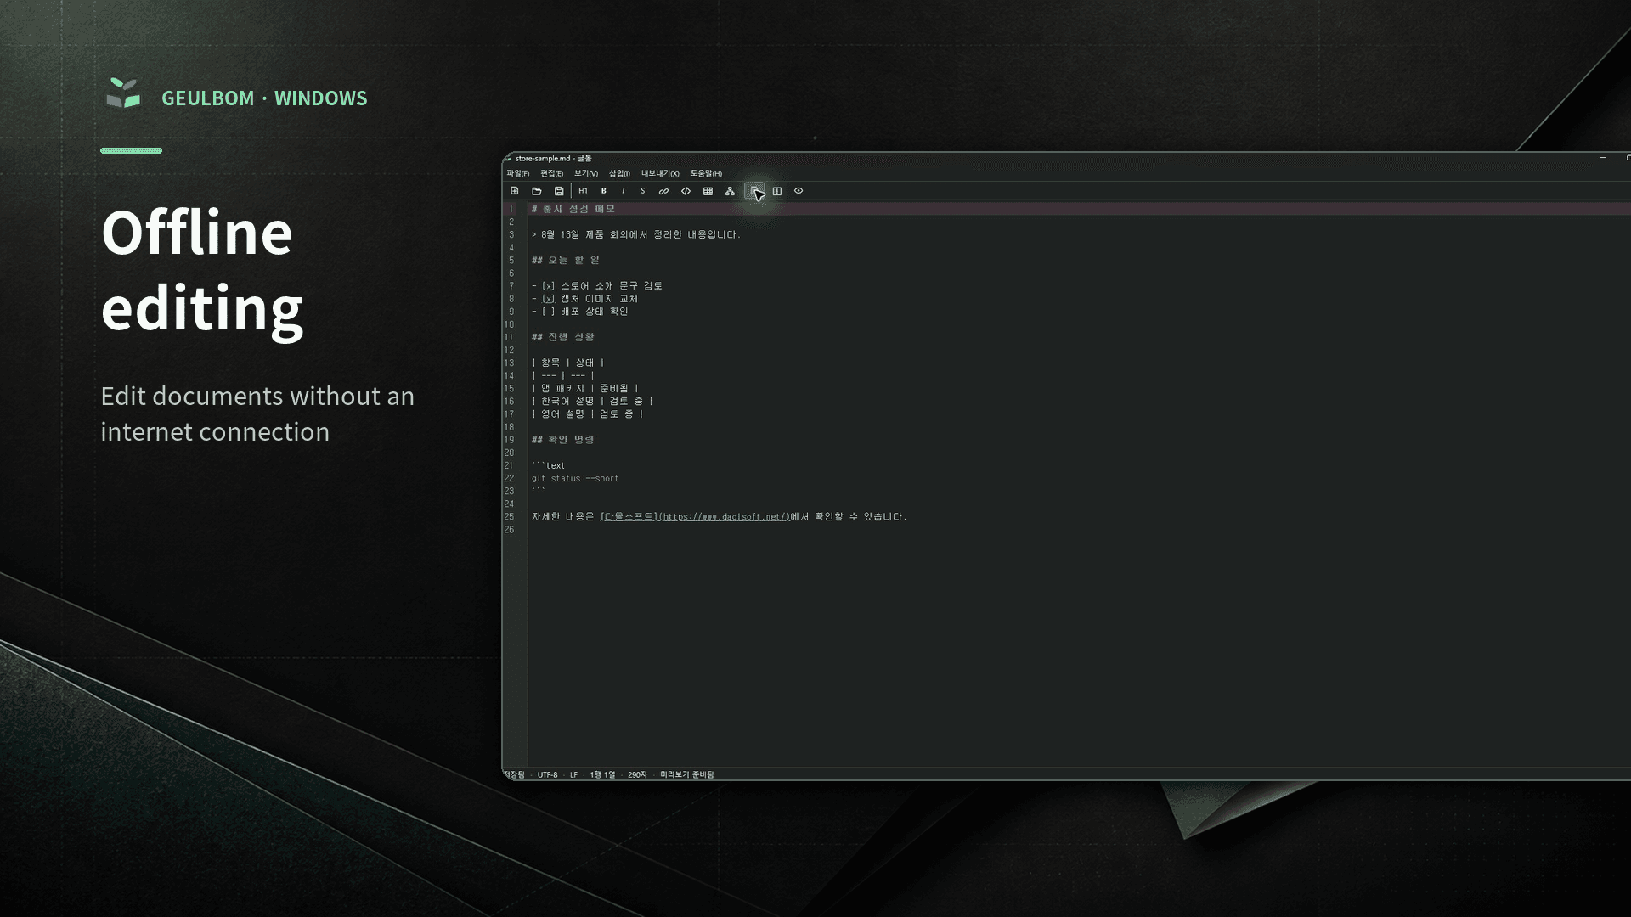Insert a link with the chain icon

(663, 191)
